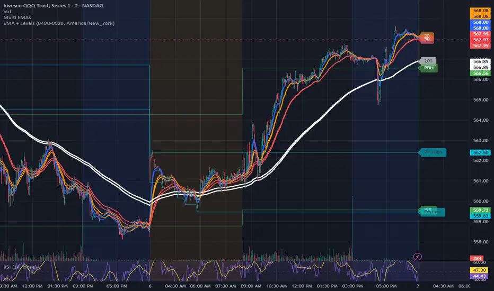Click the PM Low level label
Screen dimensions: 494x291
click(433, 212)
